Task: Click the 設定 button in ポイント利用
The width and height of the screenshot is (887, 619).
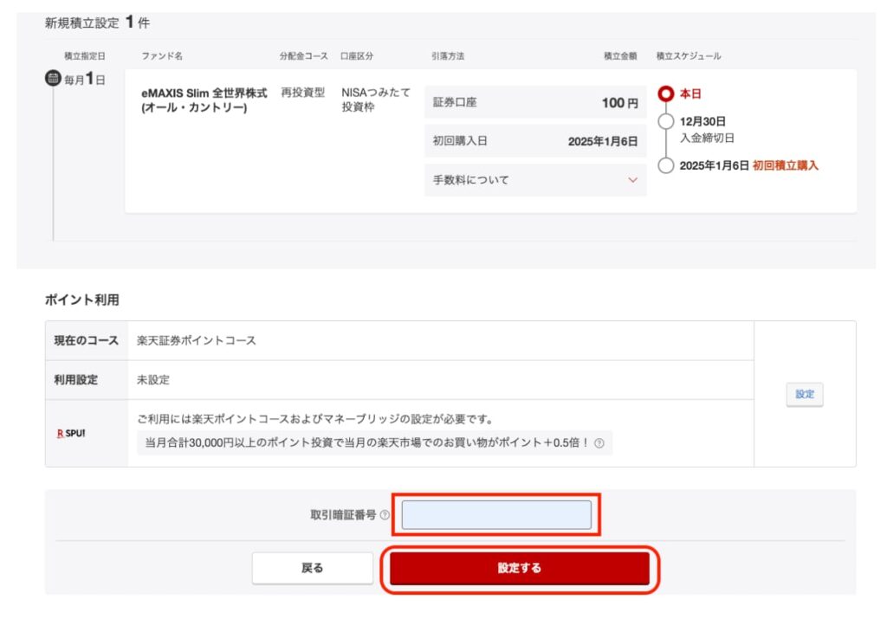Action: (x=805, y=395)
